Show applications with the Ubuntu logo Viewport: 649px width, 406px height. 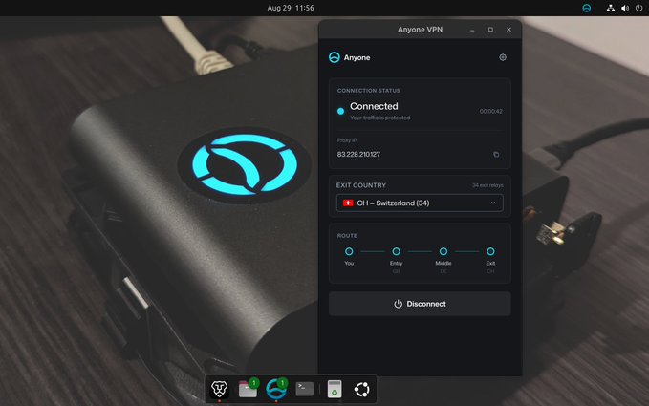(361, 389)
